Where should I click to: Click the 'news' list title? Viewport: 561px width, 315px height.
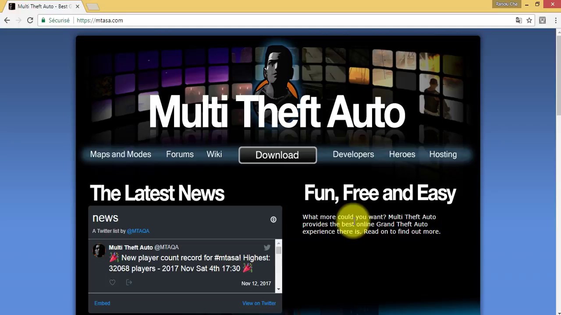[x=105, y=218]
